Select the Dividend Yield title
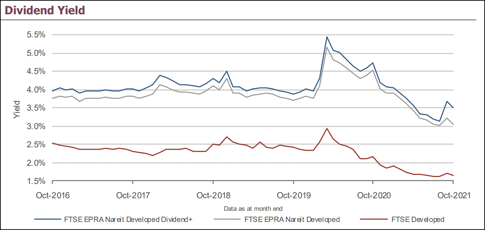 point(45,10)
